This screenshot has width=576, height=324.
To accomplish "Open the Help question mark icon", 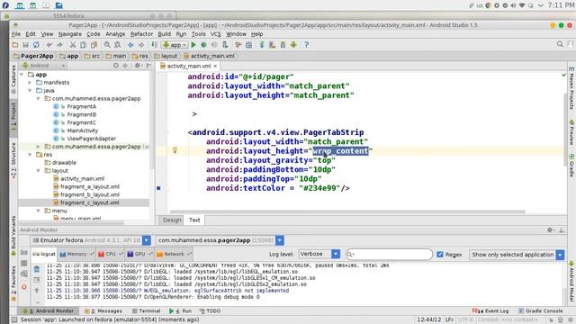I will click(306, 45).
